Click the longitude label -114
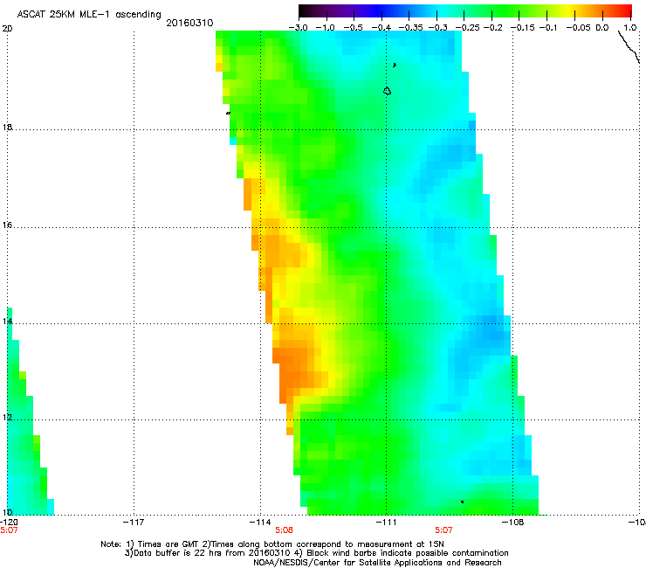This screenshot has height=568, width=646. coord(260,523)
